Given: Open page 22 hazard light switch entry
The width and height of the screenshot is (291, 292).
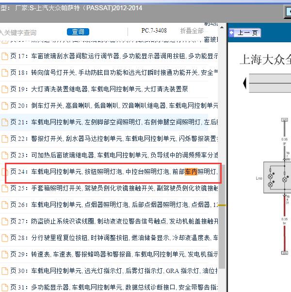Looking at the screenshot, I should (x=114, y=138).
